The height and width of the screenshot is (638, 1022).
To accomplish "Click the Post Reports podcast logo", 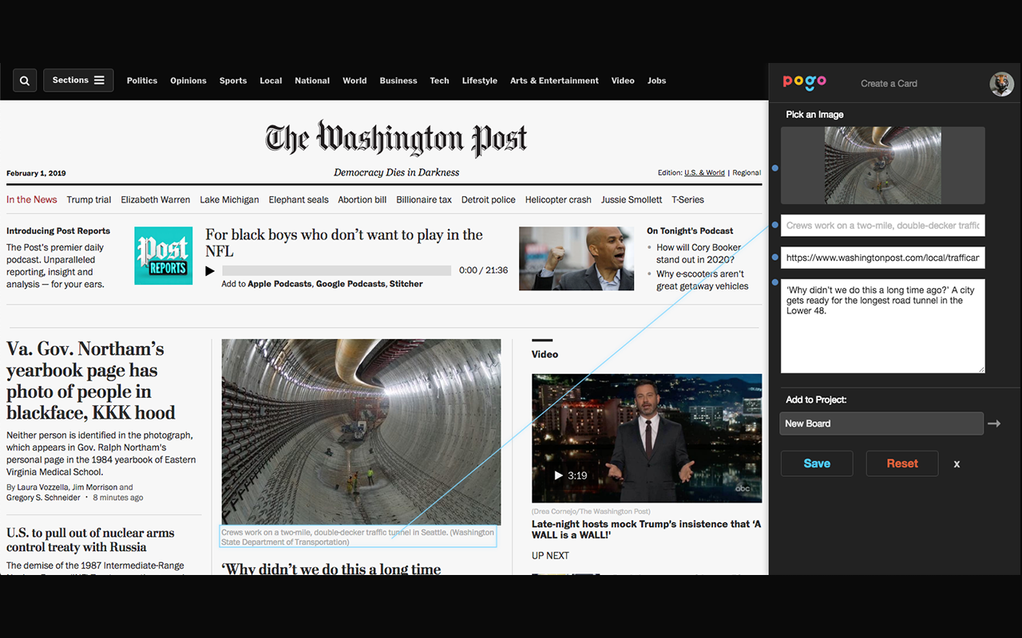I will pyautogui.click(x=163, y=255).
